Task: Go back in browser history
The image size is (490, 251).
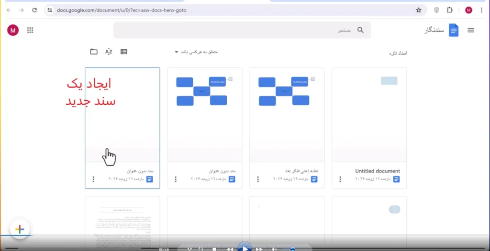Action: (9, 11)
